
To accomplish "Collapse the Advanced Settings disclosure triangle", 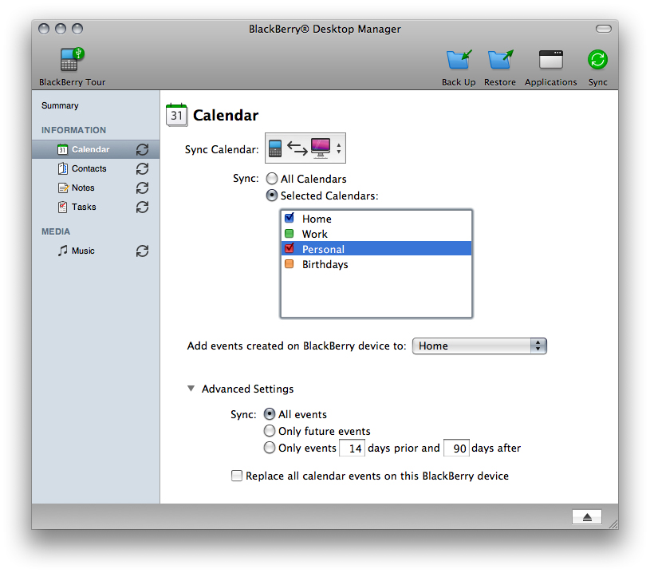I will point(191,389).
